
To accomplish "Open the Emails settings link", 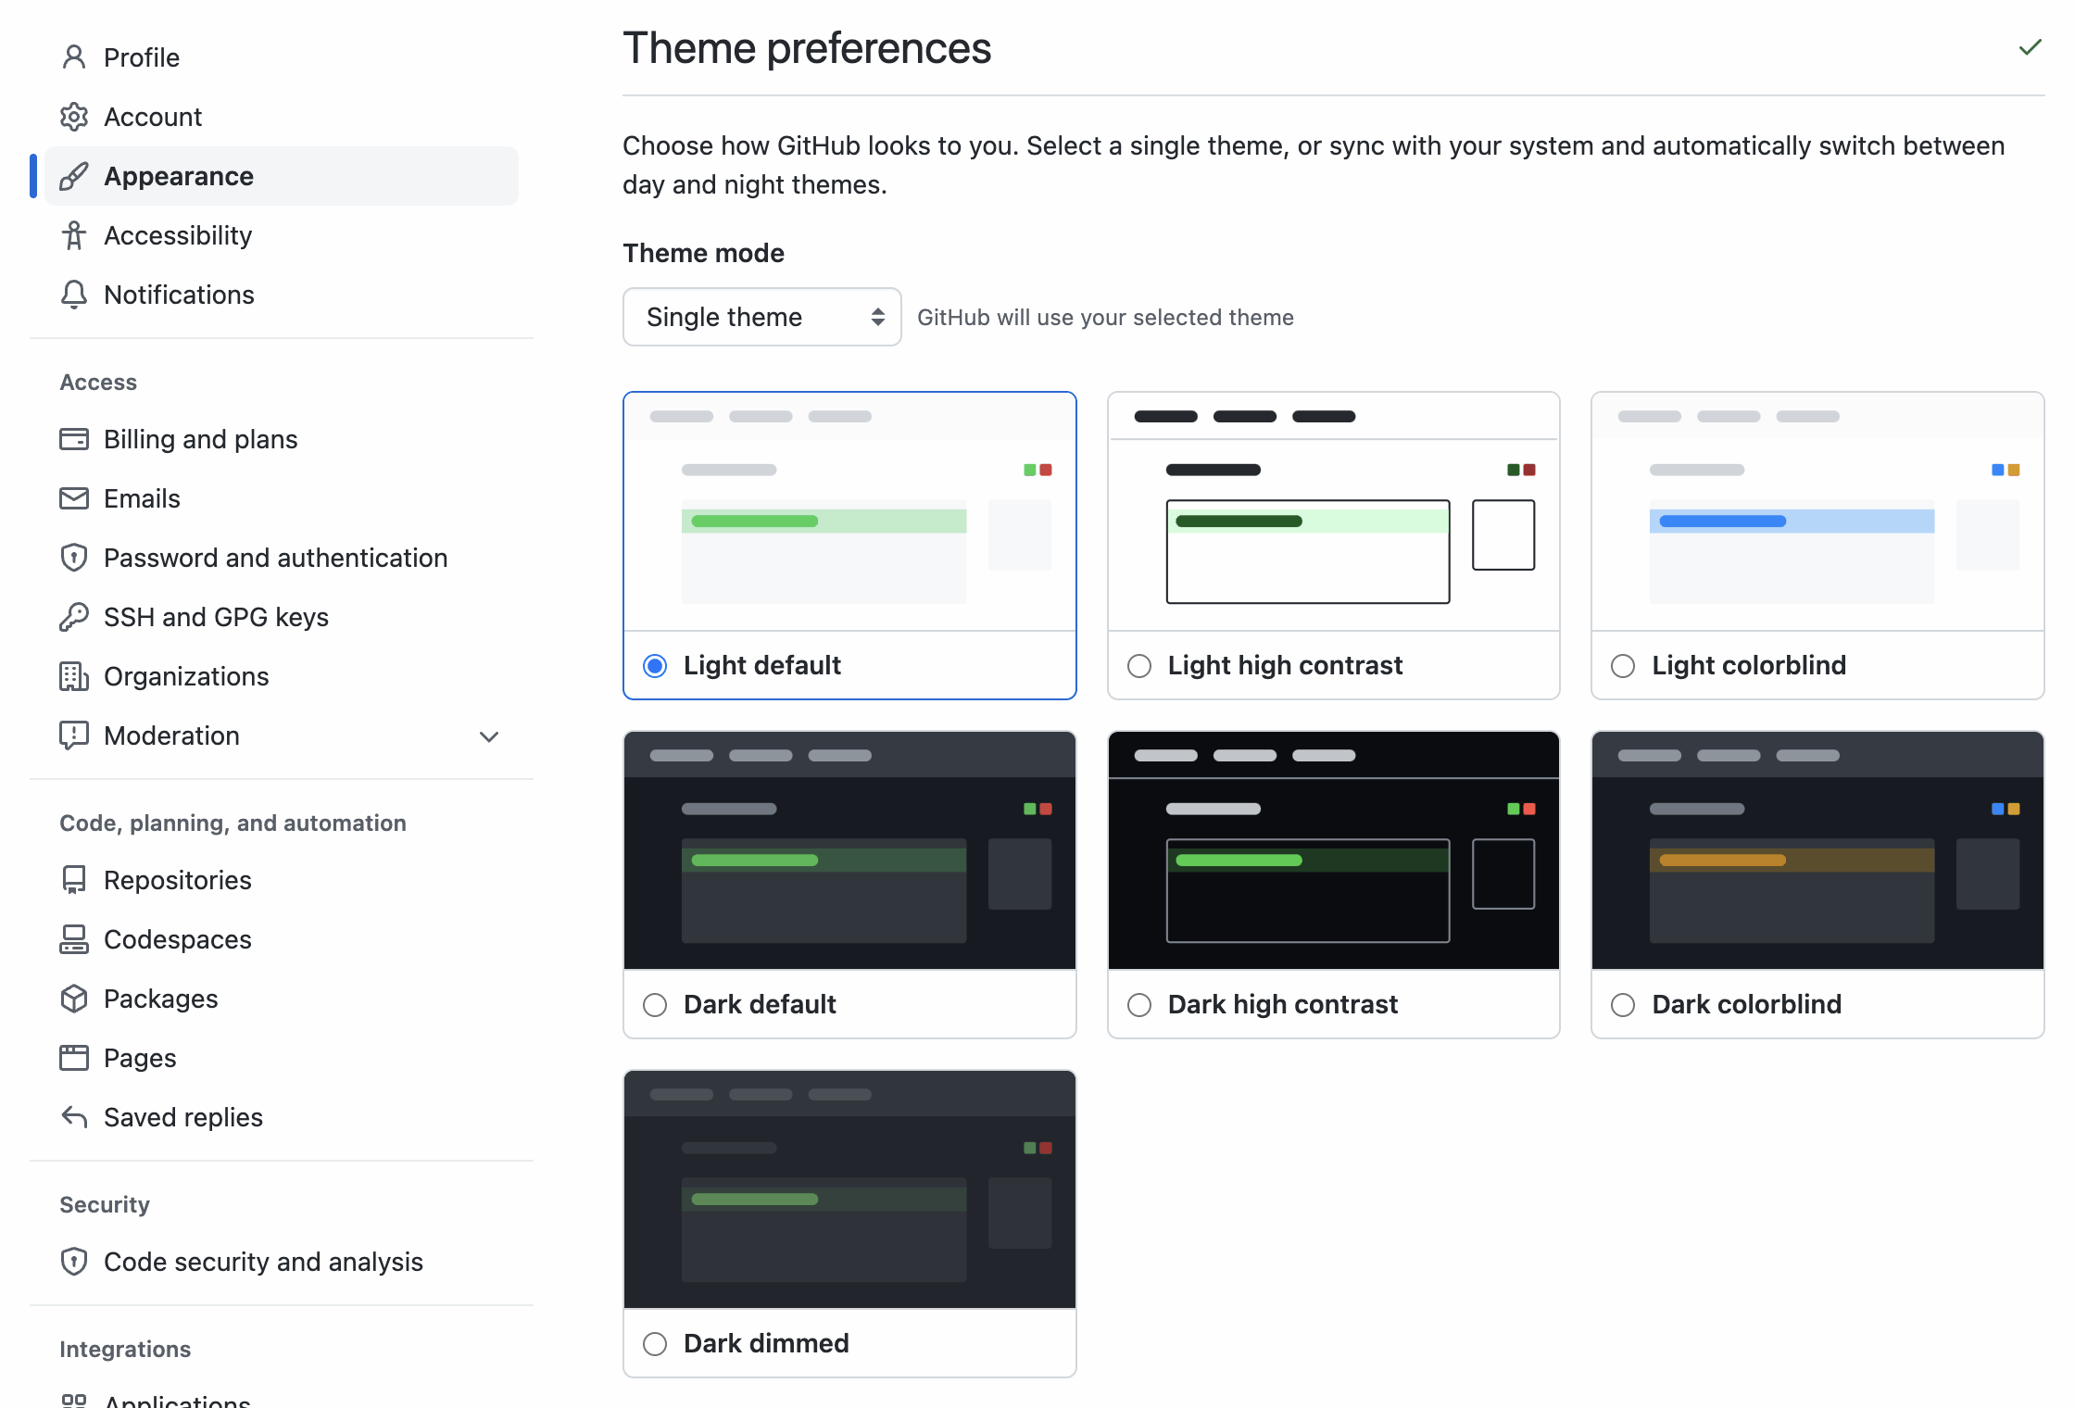I will 142,498.
